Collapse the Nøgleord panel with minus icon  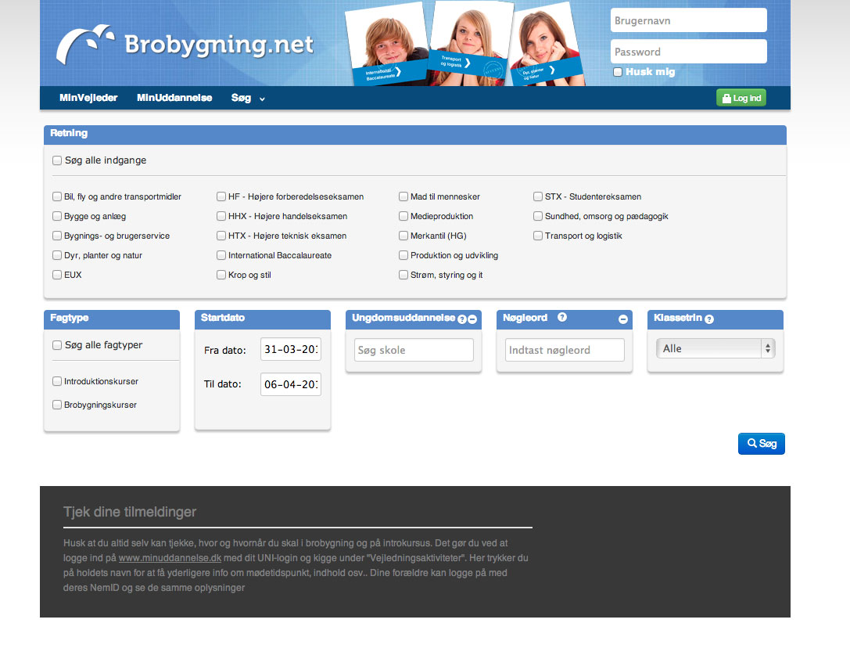(x=623, y=319)
